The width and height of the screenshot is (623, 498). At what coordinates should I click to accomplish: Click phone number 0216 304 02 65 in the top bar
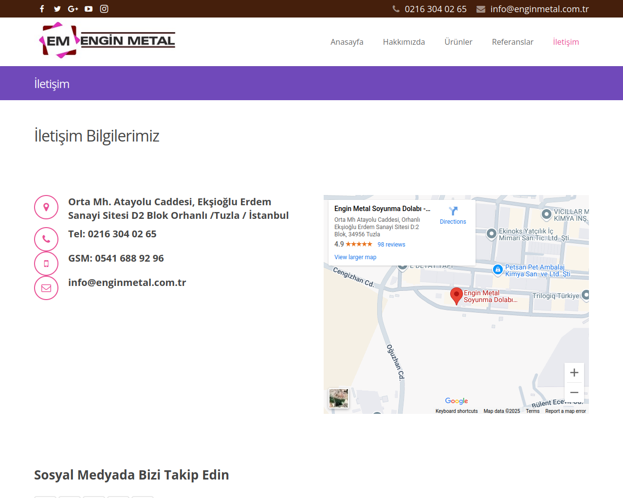point(436,9)
